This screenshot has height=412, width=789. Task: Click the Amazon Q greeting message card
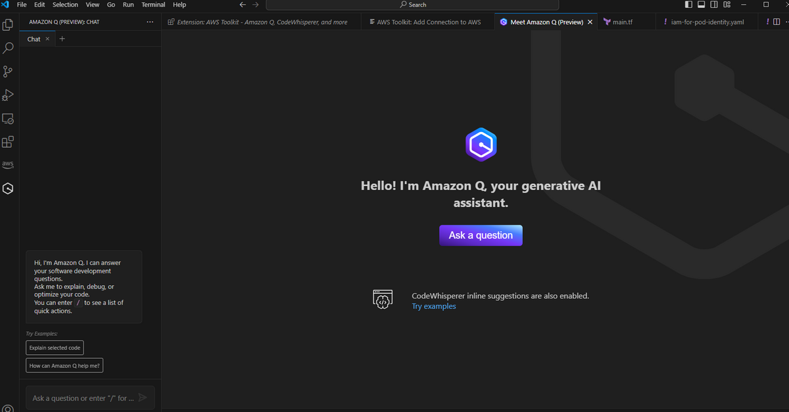tap(84, 286)
